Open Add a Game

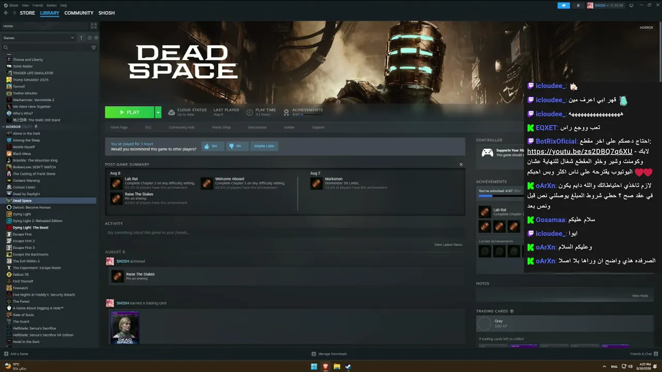[16, 354]
